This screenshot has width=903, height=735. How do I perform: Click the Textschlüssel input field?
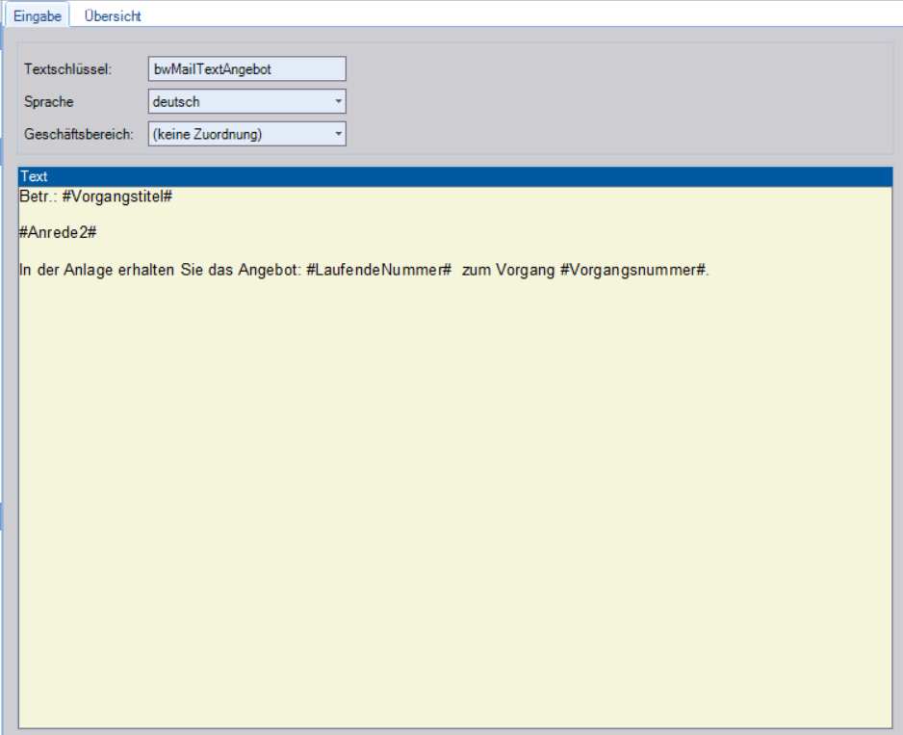[x=246, y=68]
